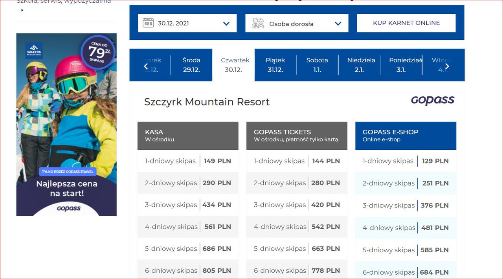Click KASA 1-dniowy skipass 149 PLN
503x279 pixels.
click(188, 161)
